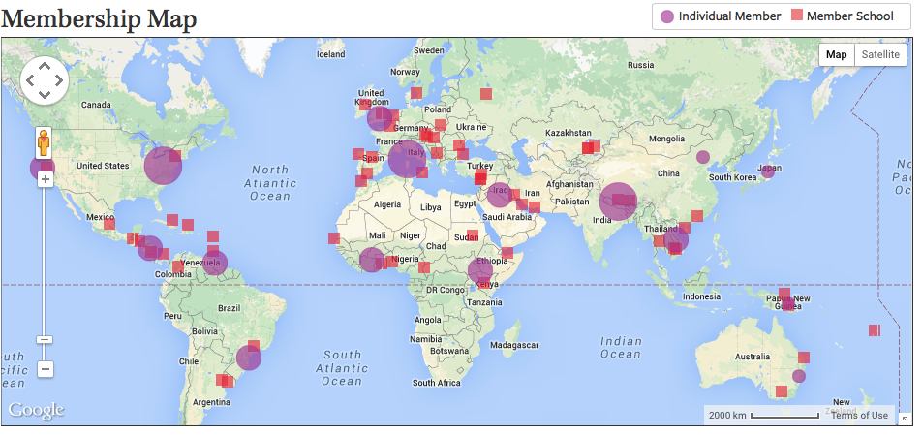
Task: Pan the map upward with the top arrow
Action: (45, 67)
